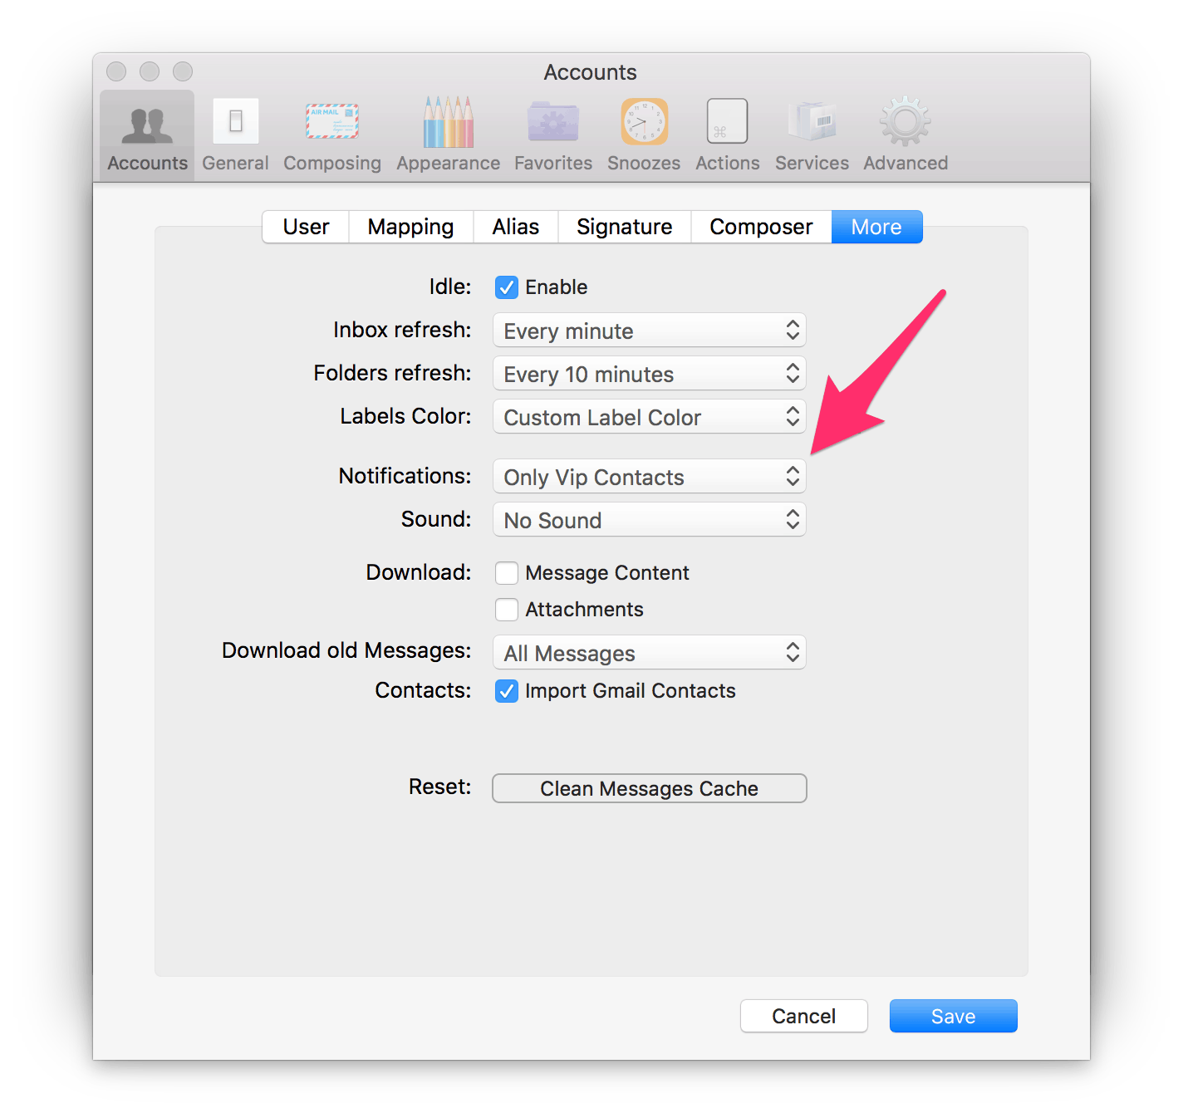Screen dimensions: 1183x1113
Task: Click Clean Messages Cache button
Action: tap(650, 788)
